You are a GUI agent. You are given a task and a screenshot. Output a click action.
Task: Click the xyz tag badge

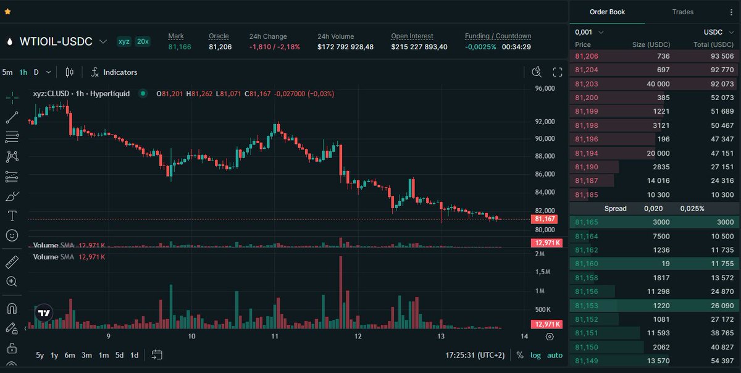click(124, 41)
